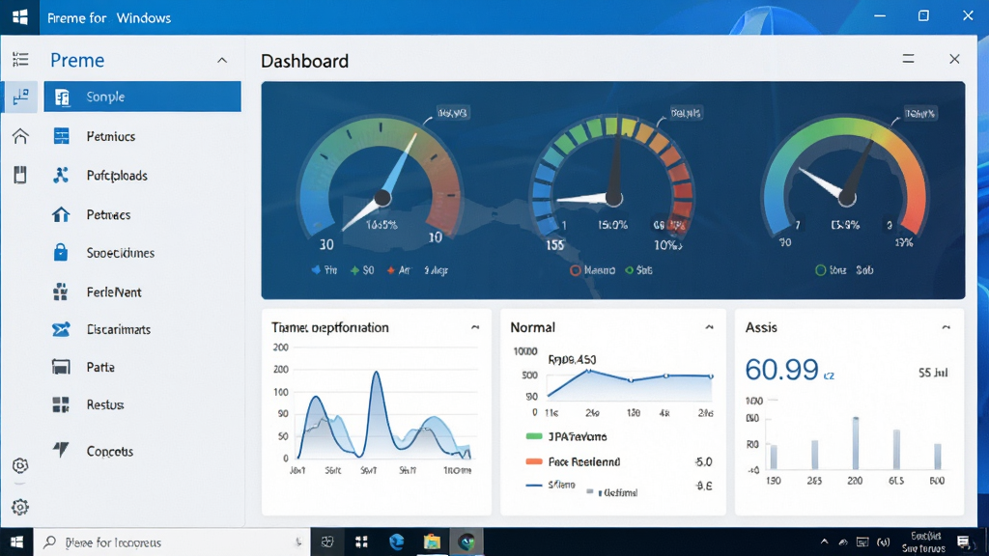Click the 55 Jul label
989x556 pixels.
pos(933,373)
